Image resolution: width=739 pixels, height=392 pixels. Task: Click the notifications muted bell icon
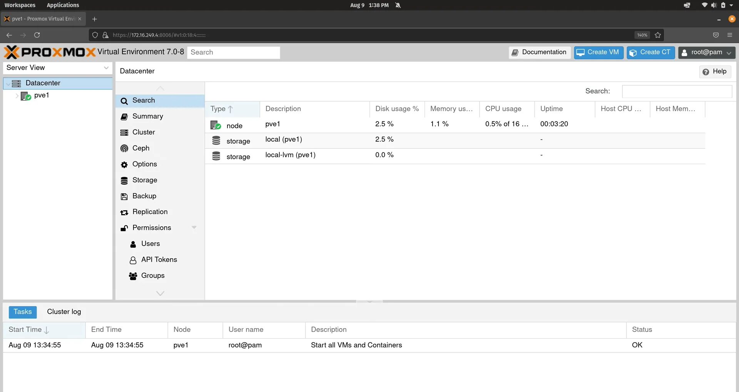(x=398, y=5)
